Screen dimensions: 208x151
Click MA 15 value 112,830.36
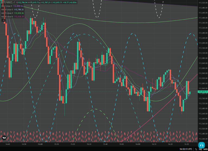pyautogui.click(x=19, y=13)
